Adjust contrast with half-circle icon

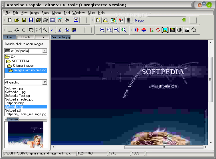[x=179, y=30]
